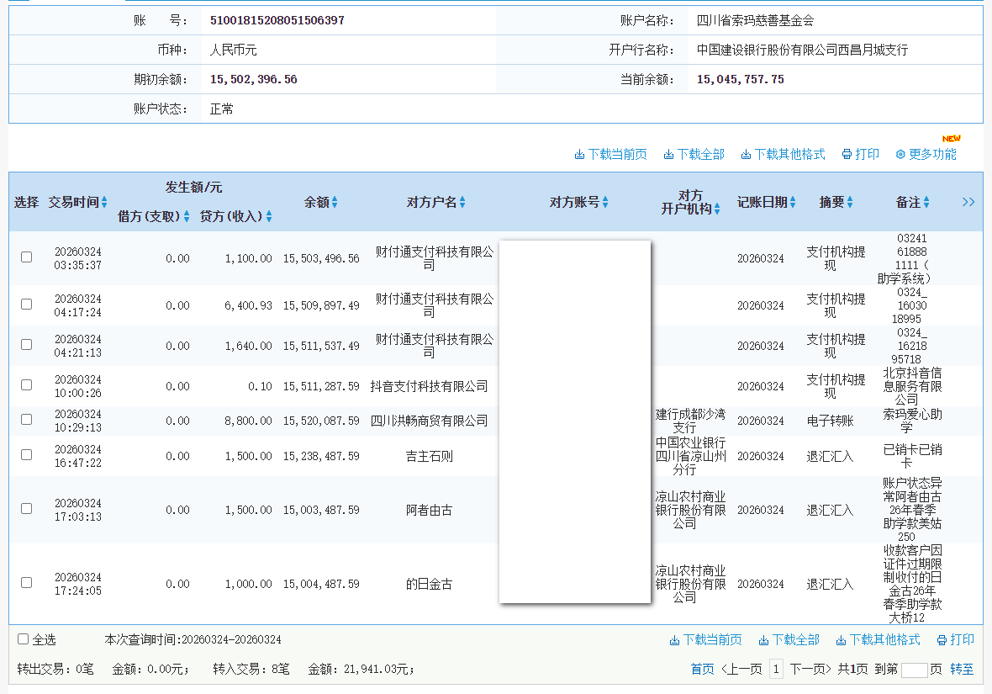Select the checkbox for the 财付通 1,100.00 transaction

[26, 257]
